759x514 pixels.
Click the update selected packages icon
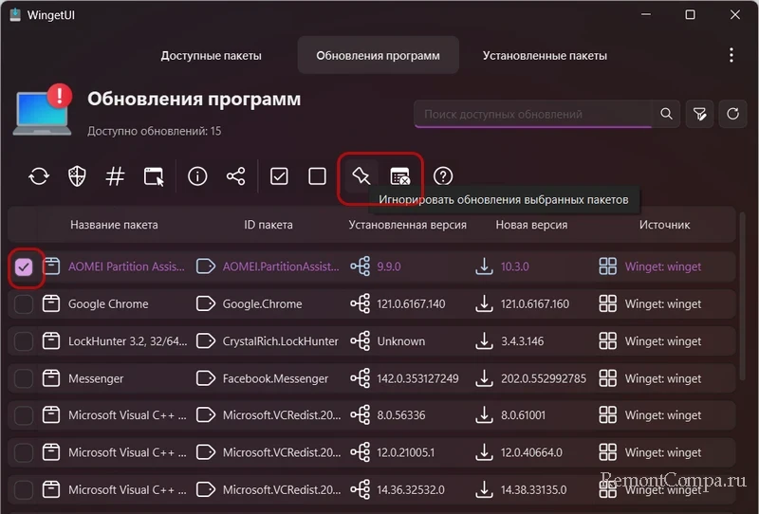pyautogui.click(x=39, y=176)
